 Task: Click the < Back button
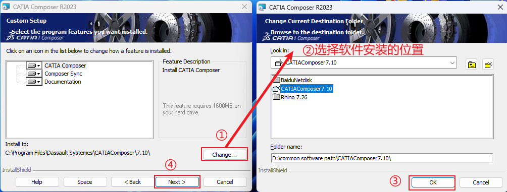(x=133, y=182)
